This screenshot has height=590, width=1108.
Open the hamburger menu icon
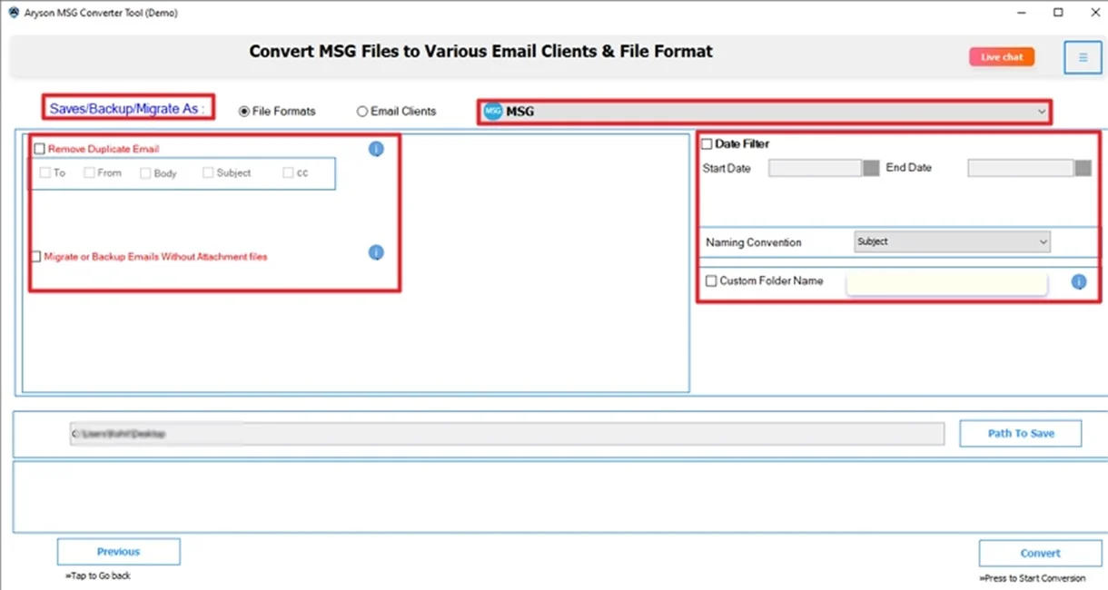(1083, 57)
